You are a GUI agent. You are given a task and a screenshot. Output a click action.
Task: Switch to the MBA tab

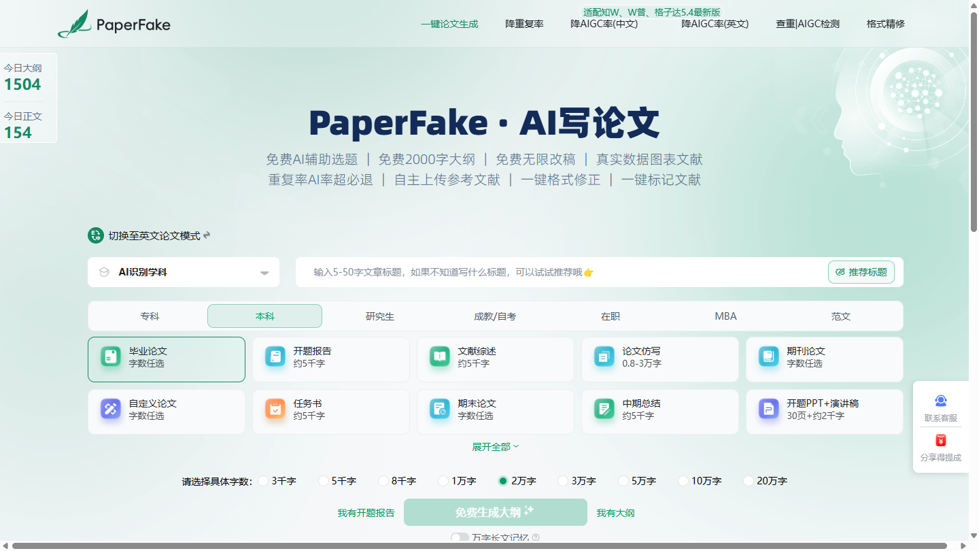click(x=725, y=316)
